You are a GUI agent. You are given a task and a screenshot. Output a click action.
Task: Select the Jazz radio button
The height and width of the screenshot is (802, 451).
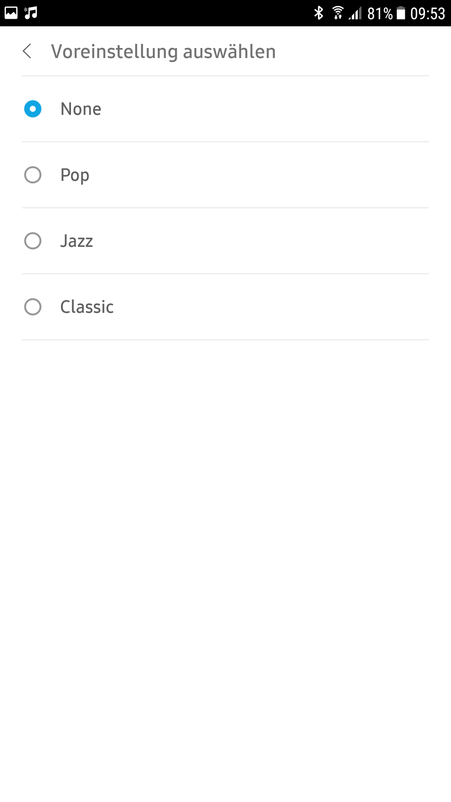point(33,241)
